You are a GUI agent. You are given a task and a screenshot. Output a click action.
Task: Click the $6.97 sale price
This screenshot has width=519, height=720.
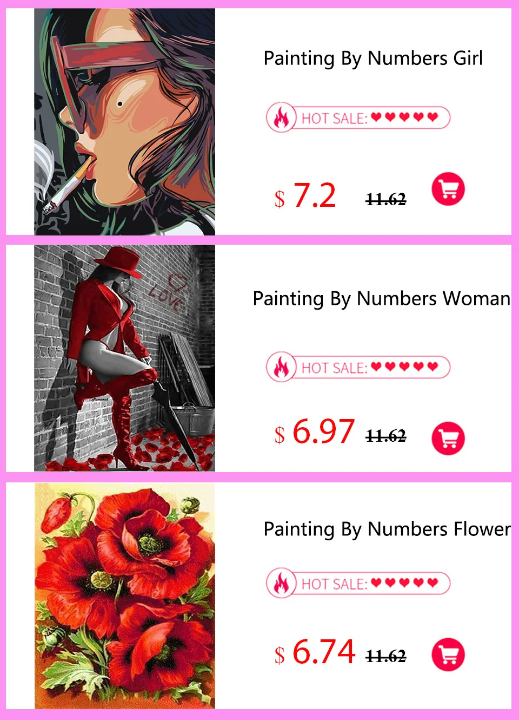315,432
